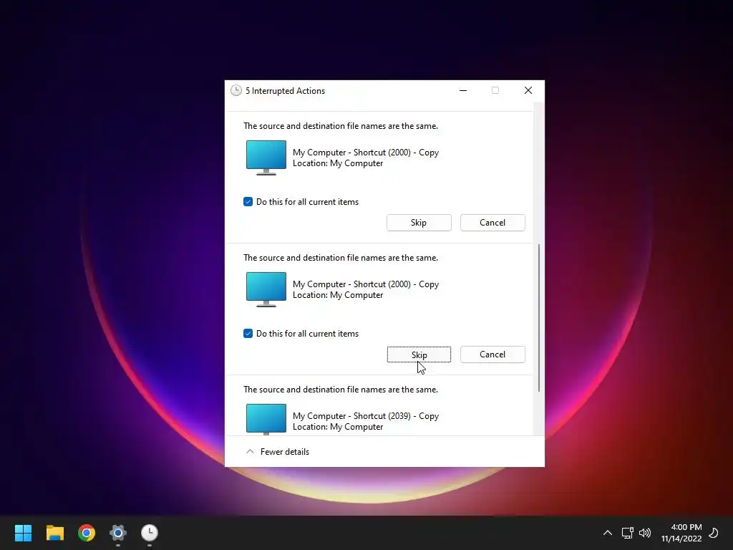Open network status tray icon

(627, 533)
